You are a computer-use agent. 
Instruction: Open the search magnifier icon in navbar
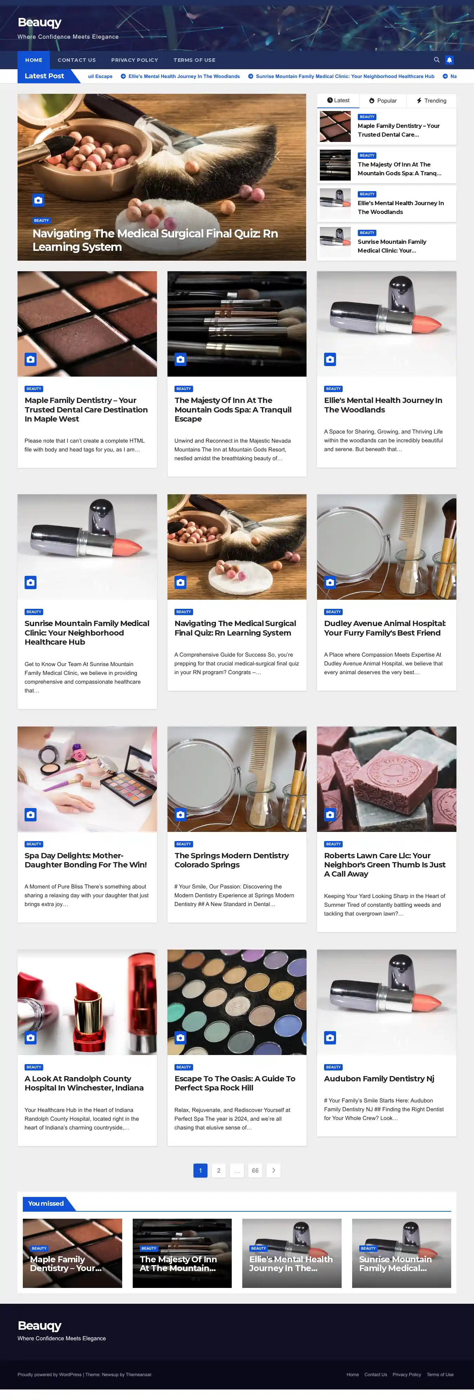click(x=436, y=60)
